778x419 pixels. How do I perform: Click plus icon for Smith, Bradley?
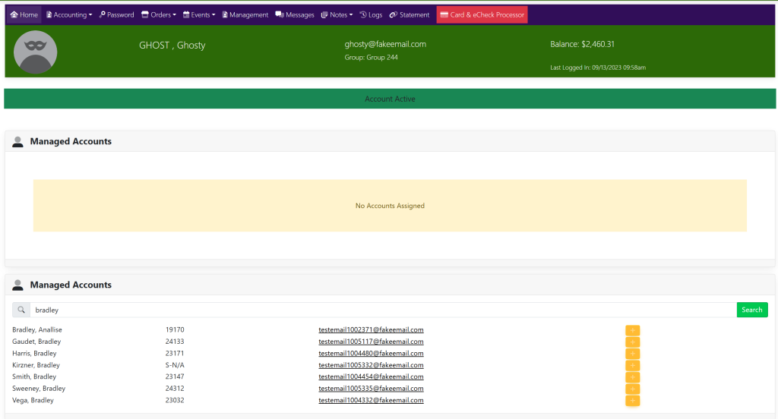632,377
